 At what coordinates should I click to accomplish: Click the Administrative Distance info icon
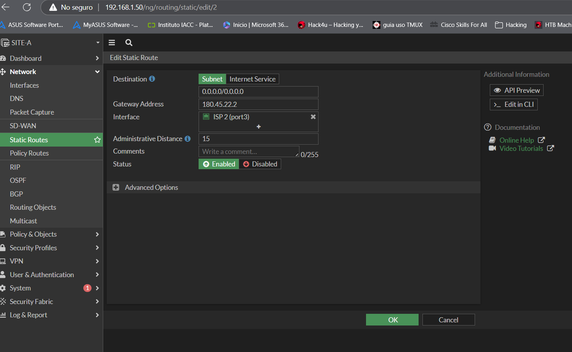[188, 139]
